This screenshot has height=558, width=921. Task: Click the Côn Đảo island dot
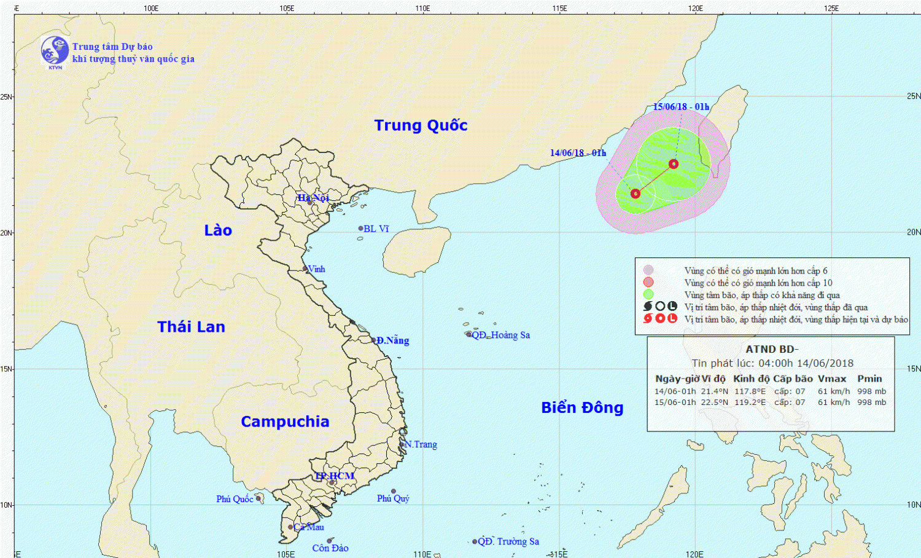click(330, 541)
